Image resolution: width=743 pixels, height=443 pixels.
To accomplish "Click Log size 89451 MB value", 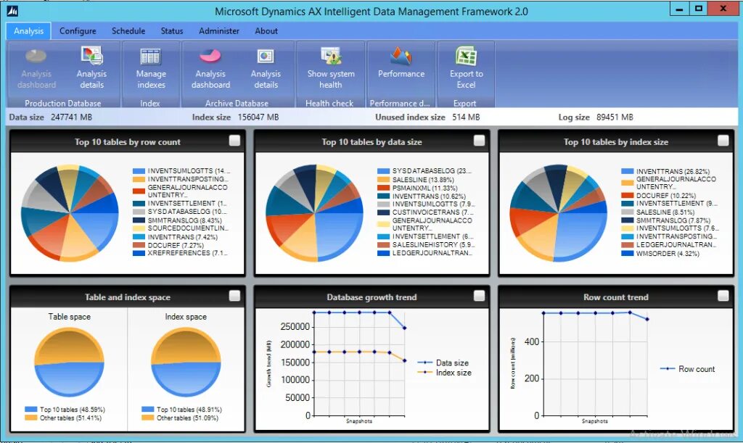I will click(x=615, y=117).
